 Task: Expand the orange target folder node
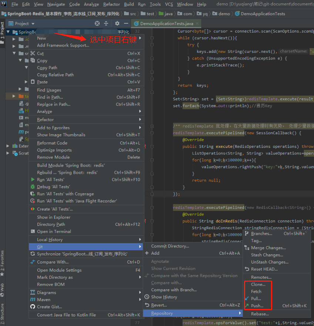pos(14,96)
